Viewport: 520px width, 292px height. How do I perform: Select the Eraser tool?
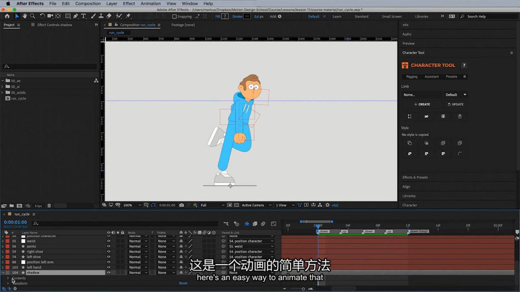(109, 16)
